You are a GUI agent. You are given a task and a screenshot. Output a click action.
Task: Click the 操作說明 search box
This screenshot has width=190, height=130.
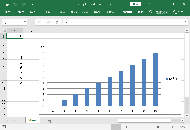(162, 12)
